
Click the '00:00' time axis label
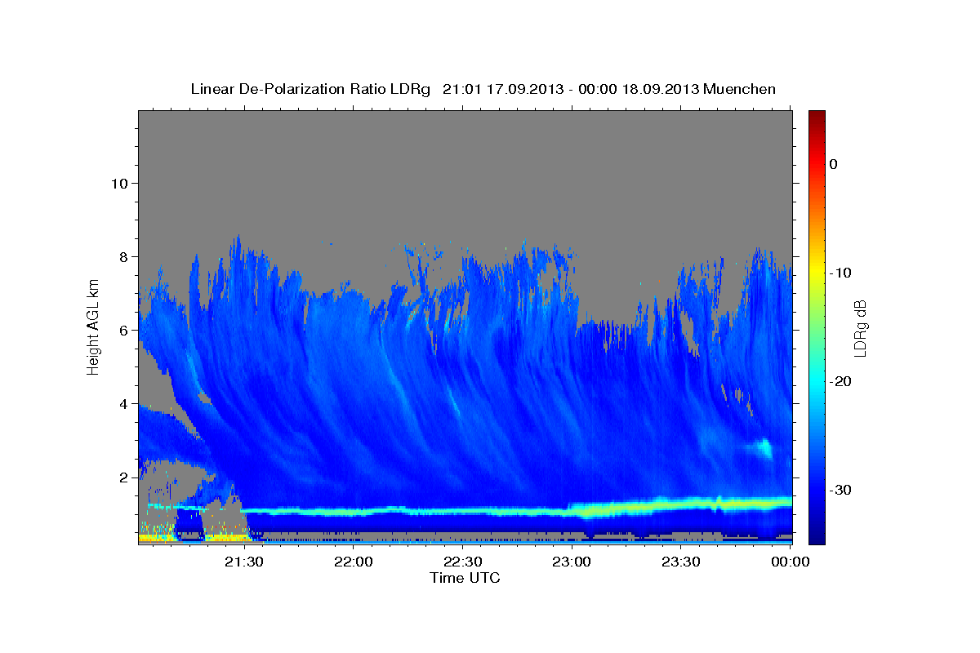(x=791, y=562)
